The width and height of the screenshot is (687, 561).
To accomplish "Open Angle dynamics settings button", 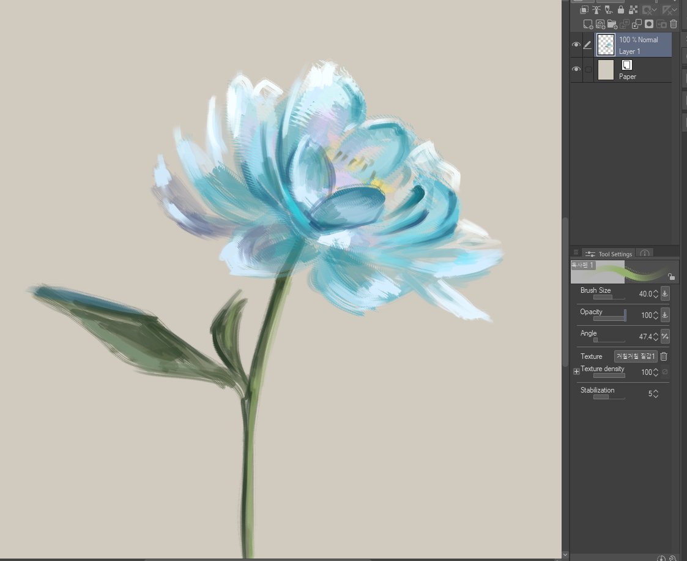I will (x=664, y=336).
